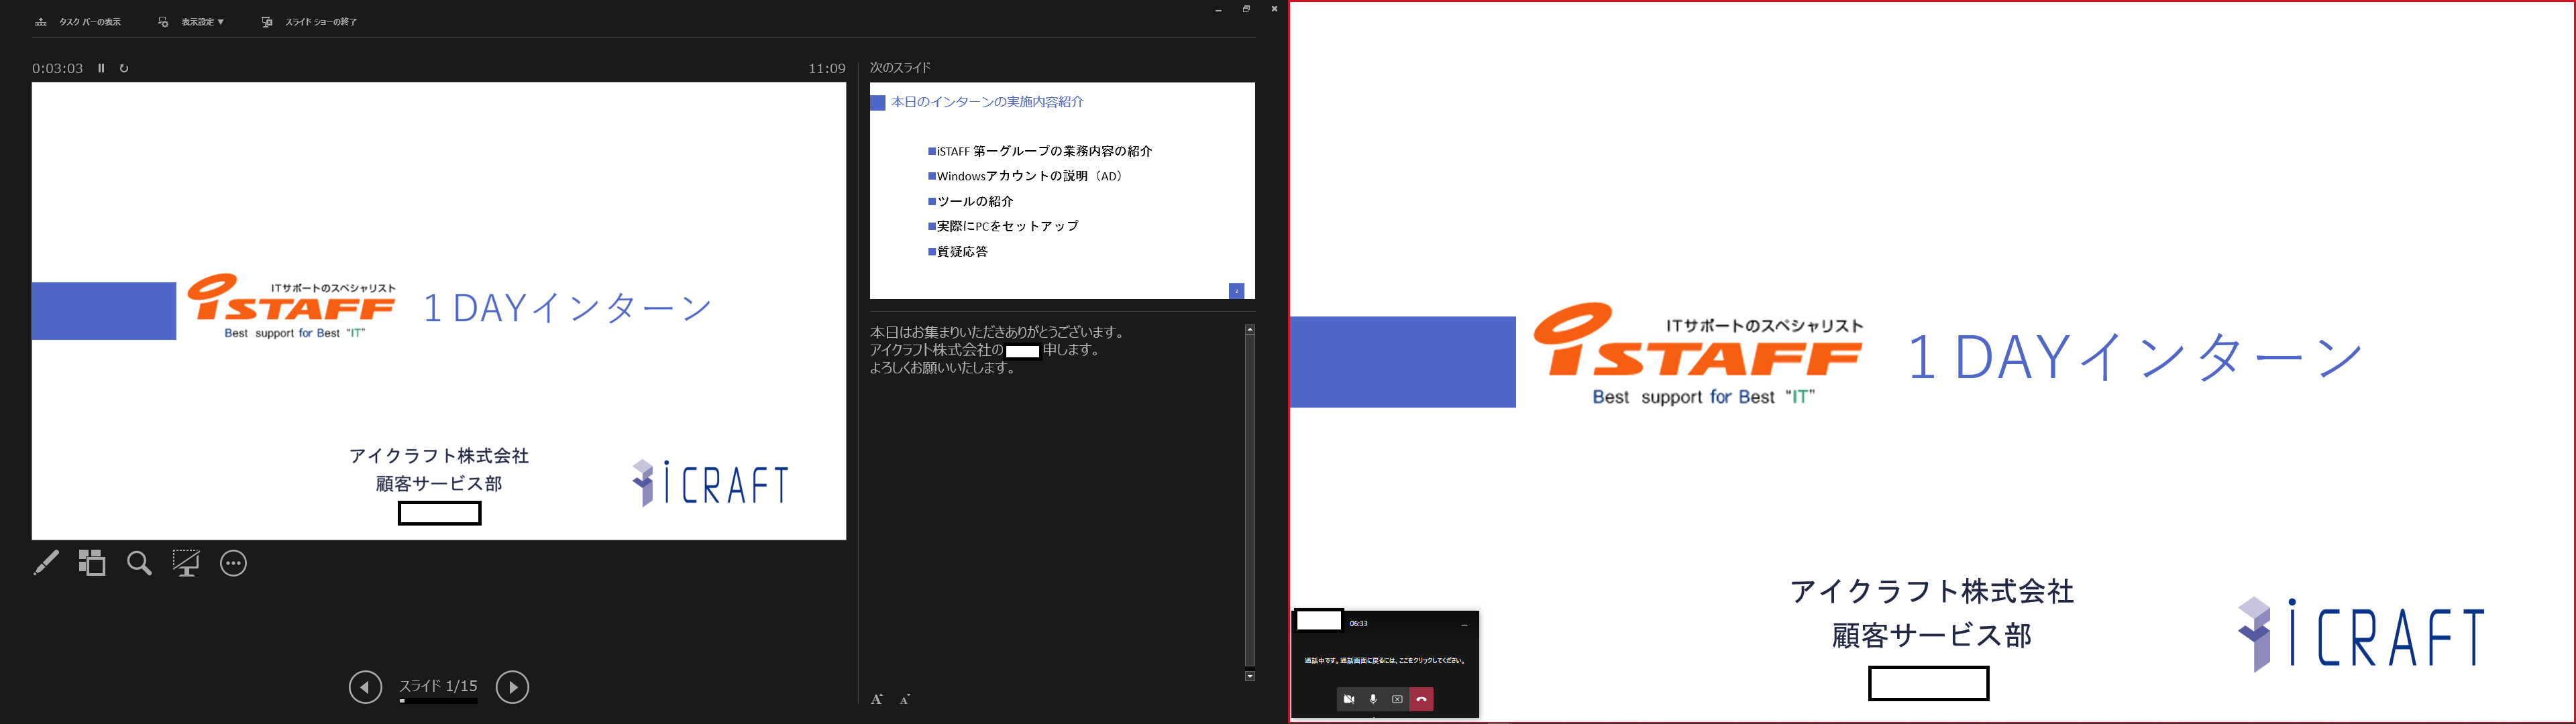Increase the notes text size

pyautogui.click(x=877, y=699)
